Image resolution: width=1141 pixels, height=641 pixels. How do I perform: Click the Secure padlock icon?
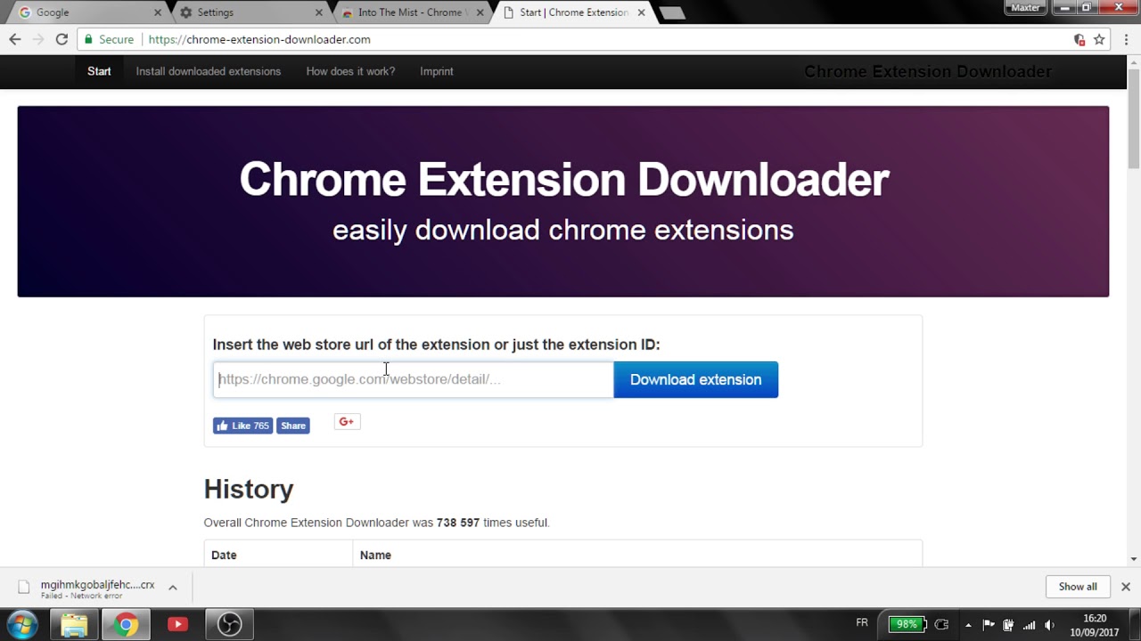click(x=88, y=39)
